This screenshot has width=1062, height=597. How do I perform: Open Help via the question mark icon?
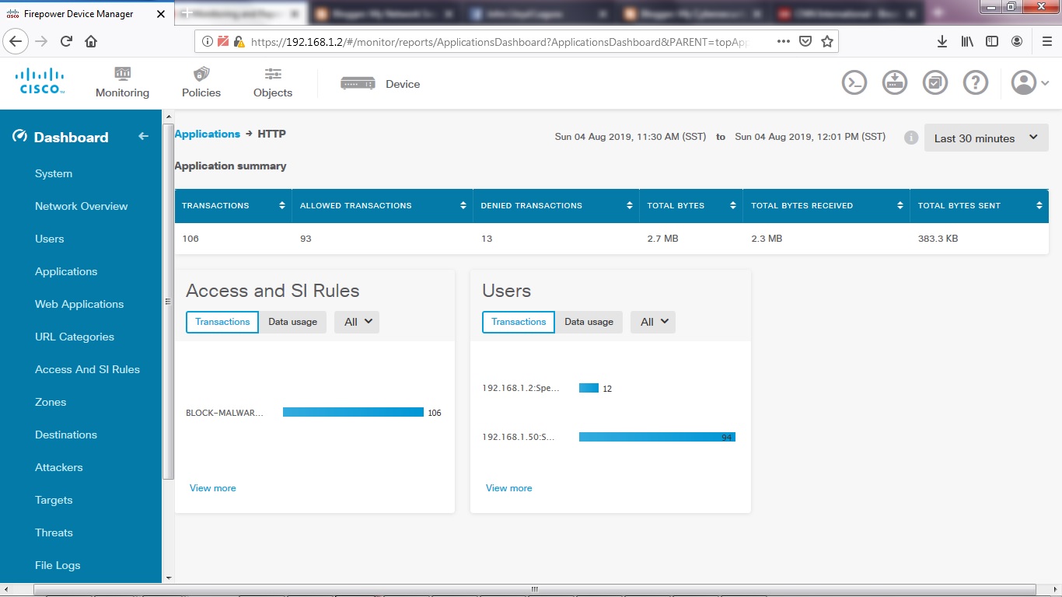[976, 82]
